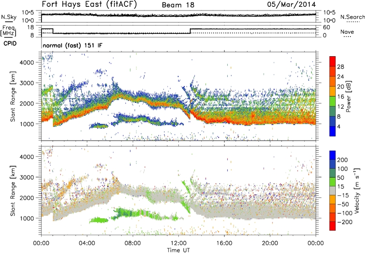365x253 pixels.
Task: Click the dotted line sample under Nave
Action: (x=348, y=37)
